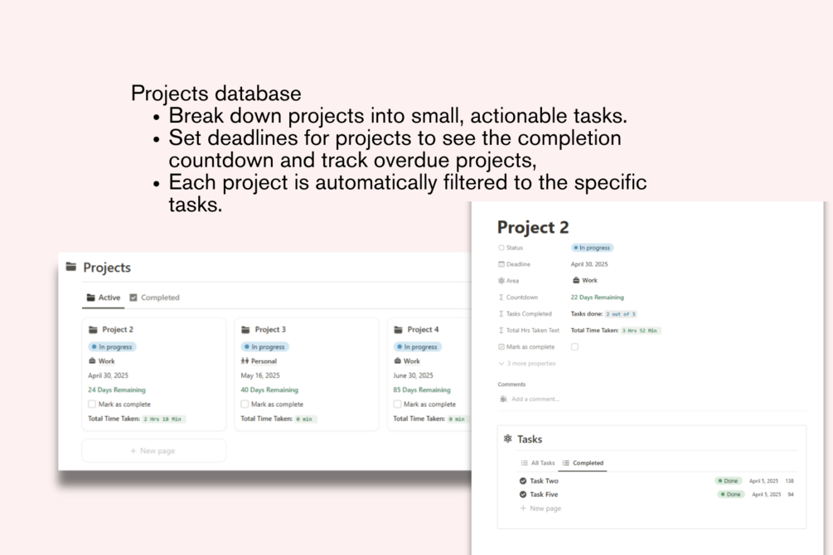The height and width of the screenshot is (555, 833).
Task: Click the checkmark icon next to Task Five
Action: click(x=523, y=495)
